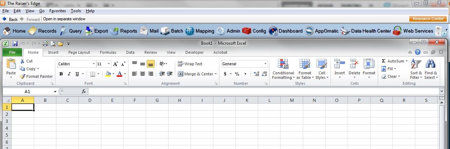Image resolution: width=450 pixels, height=149 pixels.
Task: Open the font size dropdown
Action: click(x=109, y=64)
